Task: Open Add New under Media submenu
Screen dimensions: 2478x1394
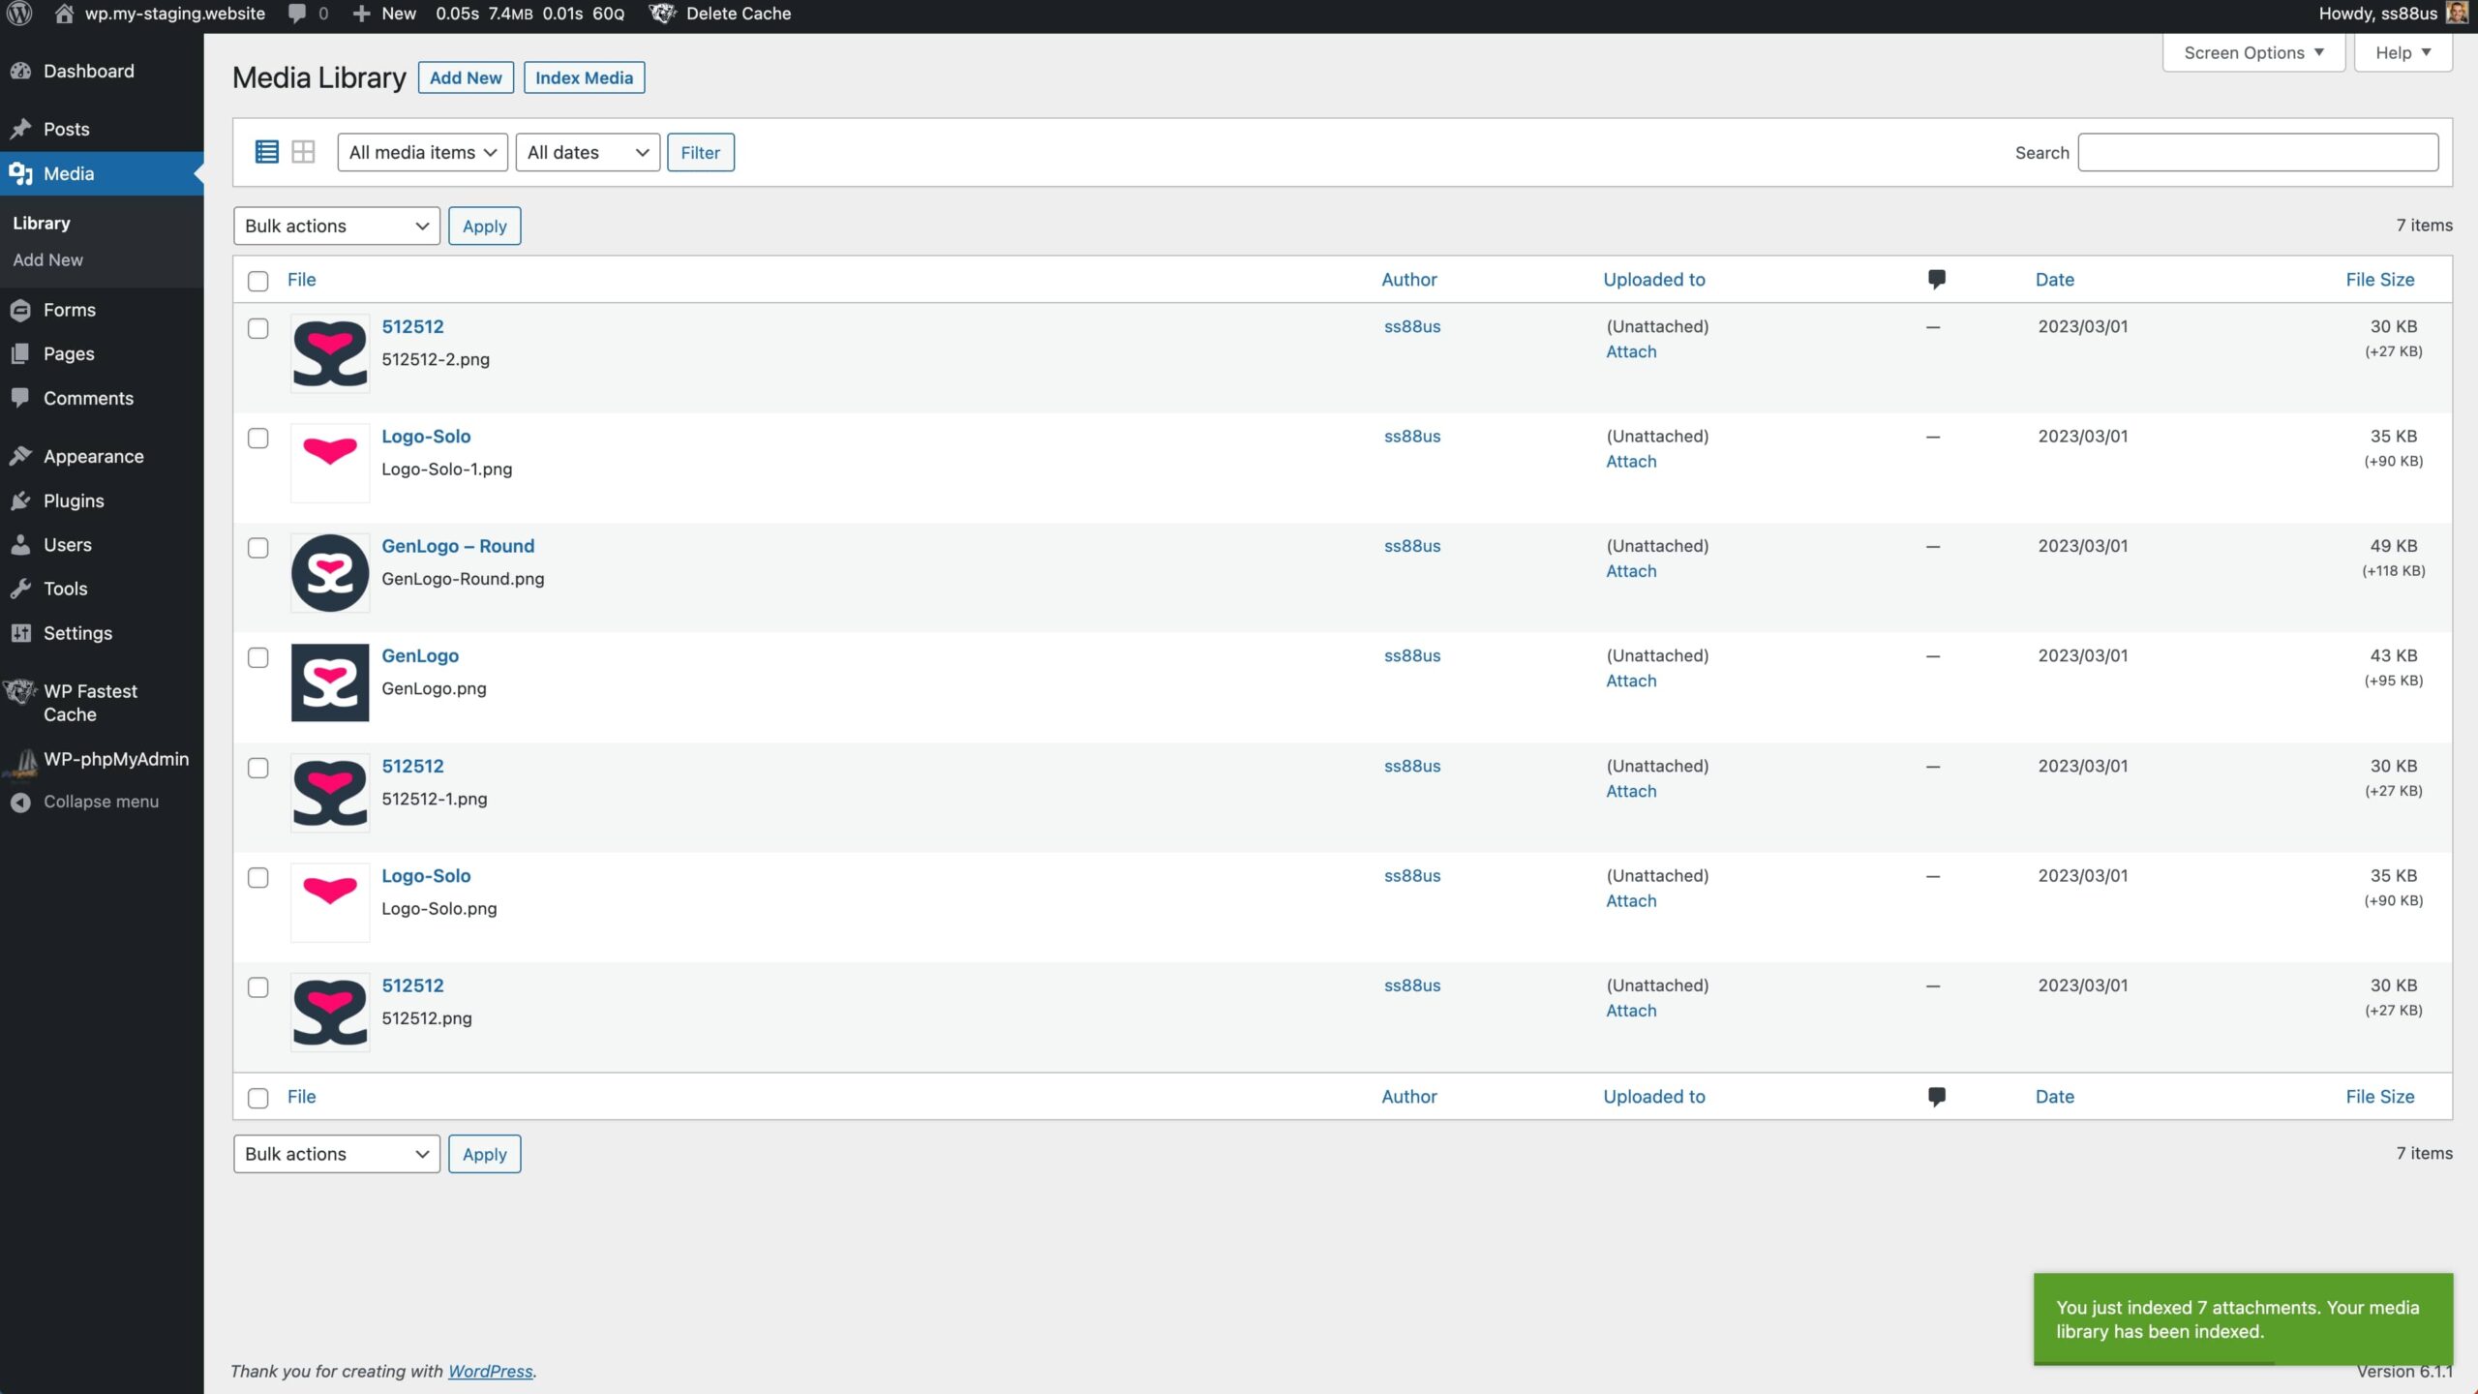Action: click(48, 259)
